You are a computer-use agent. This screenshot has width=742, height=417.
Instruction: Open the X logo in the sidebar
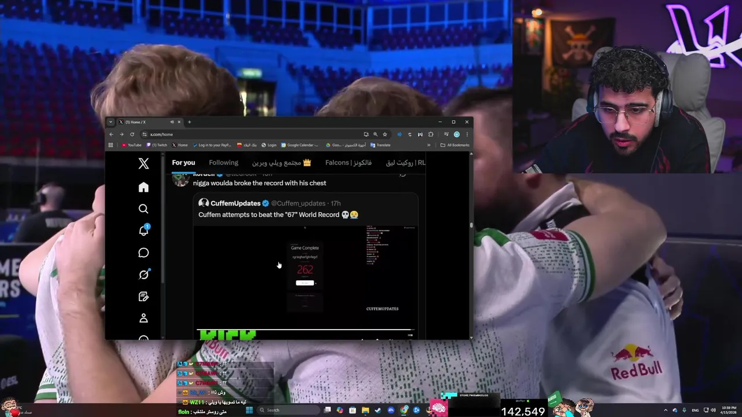tap(144, 164)
